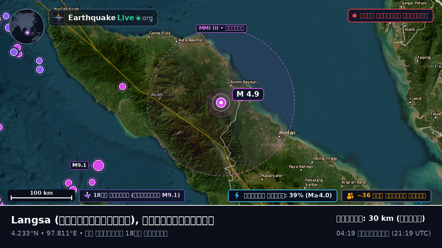The width and height of the screenshot is (442, 248).
Task: Click the Kuta Makmur map label
Action: (190, 40)
